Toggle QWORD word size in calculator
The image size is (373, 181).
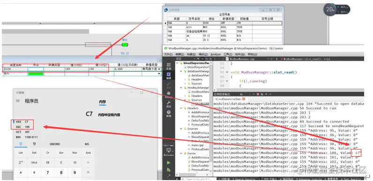(x=55, y=144)
